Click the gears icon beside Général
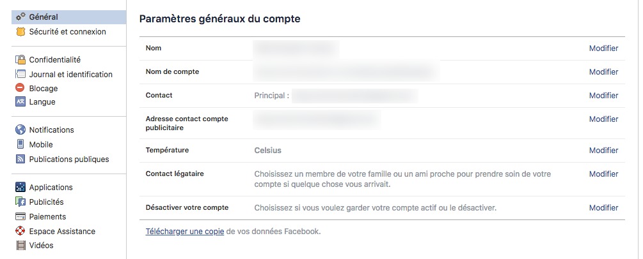Image resolution: width=643 pixels, height=259 pixels. (x=20, y=17)
